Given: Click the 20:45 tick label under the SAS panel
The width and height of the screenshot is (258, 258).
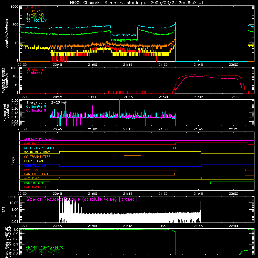Looking at the screenshot, I should pyautogui.click(x=57, y=226).
